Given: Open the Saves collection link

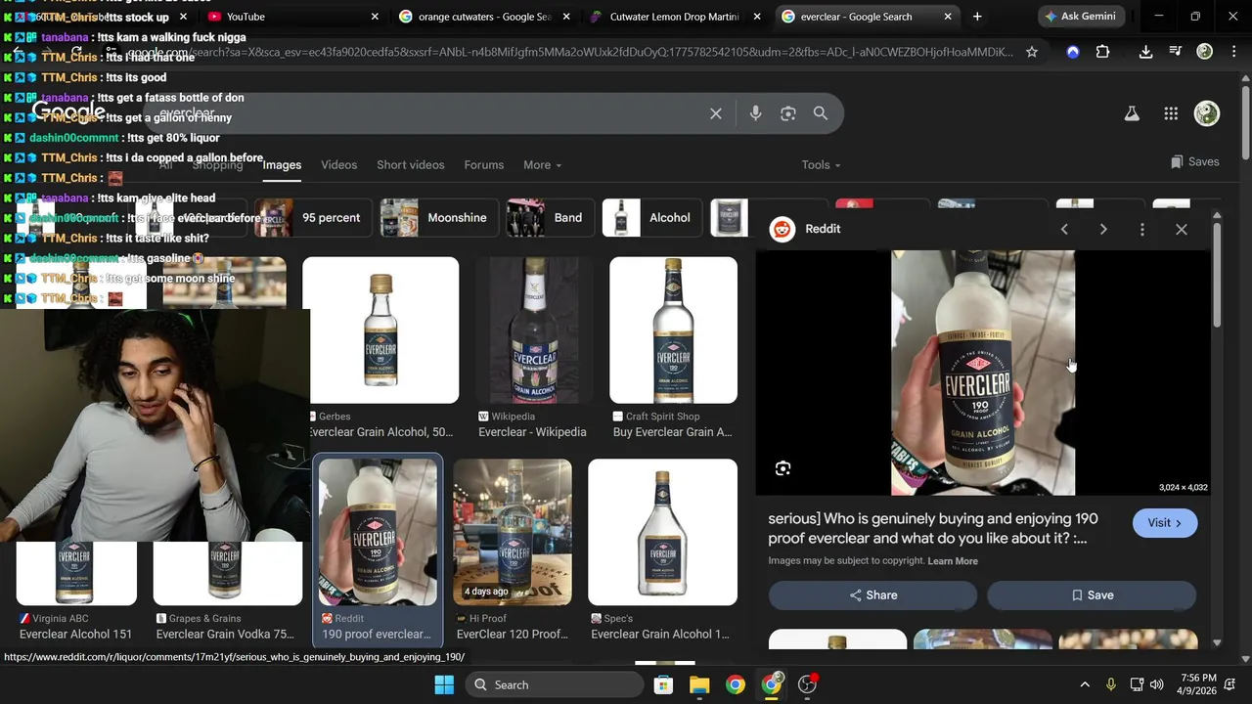Looking at the screenshot, I should pyautogui.click(x=1194, y=162).
